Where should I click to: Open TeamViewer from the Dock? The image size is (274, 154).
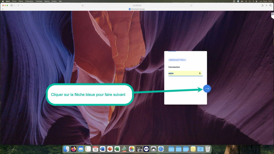click(x=146, y=149)
